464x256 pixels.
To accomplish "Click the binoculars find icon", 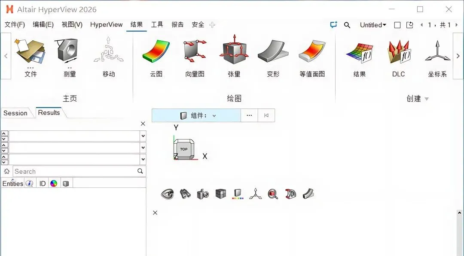I will (185, 194).
